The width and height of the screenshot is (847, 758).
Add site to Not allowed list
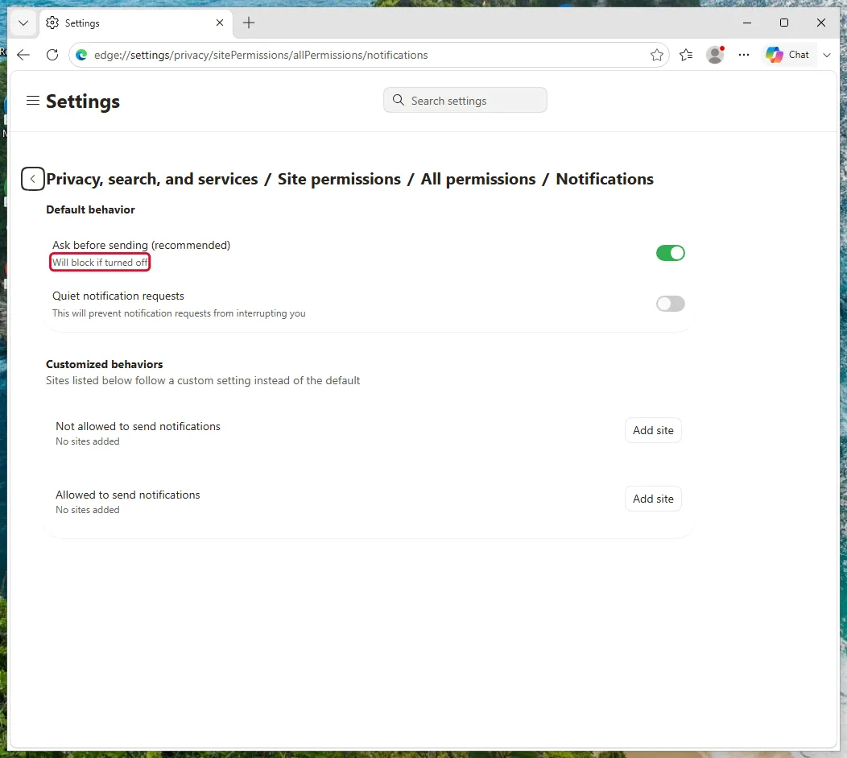653,430
